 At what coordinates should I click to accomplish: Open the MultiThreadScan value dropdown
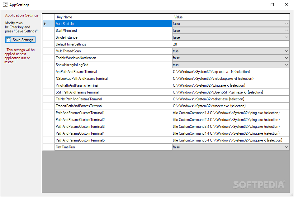click(286, 51)
